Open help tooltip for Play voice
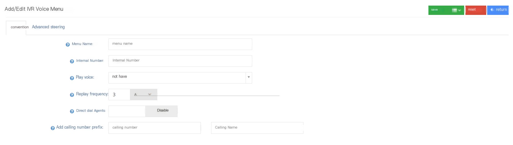This screenshot has height=145, width=513. (72, 78)
